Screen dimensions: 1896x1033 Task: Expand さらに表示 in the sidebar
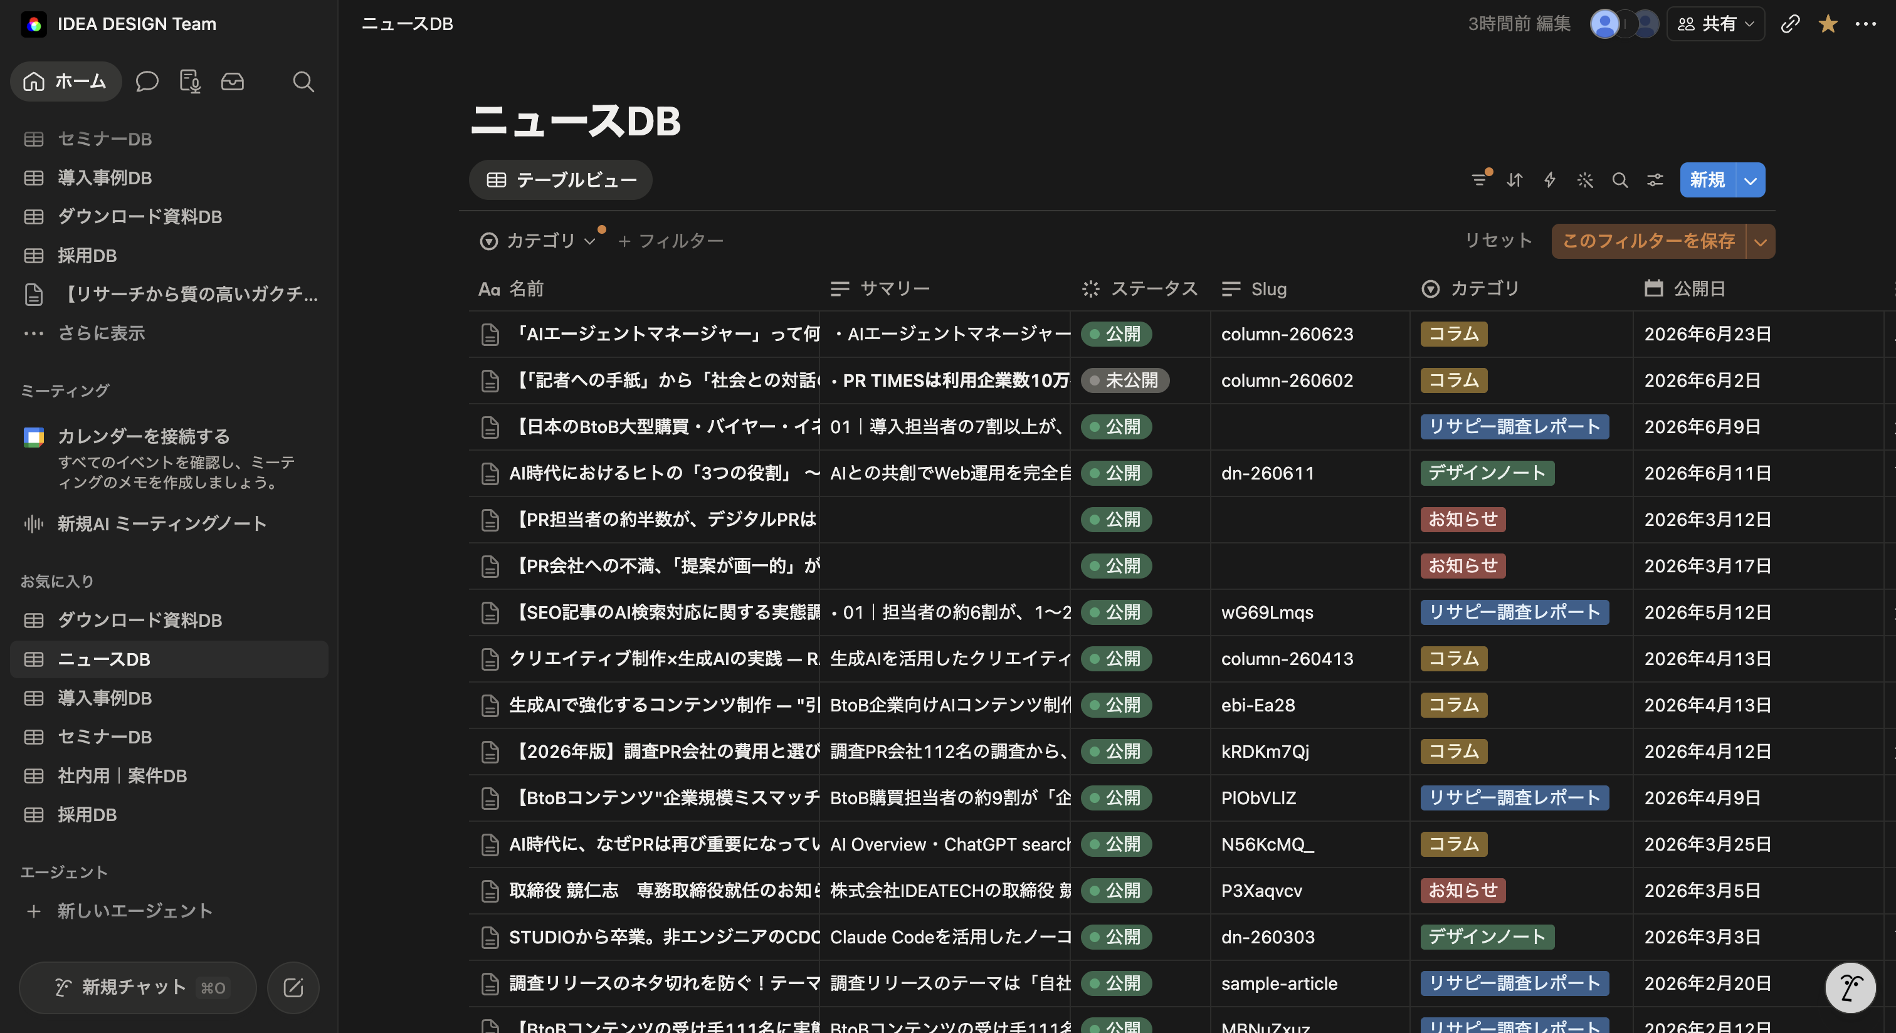click(101, 333)
